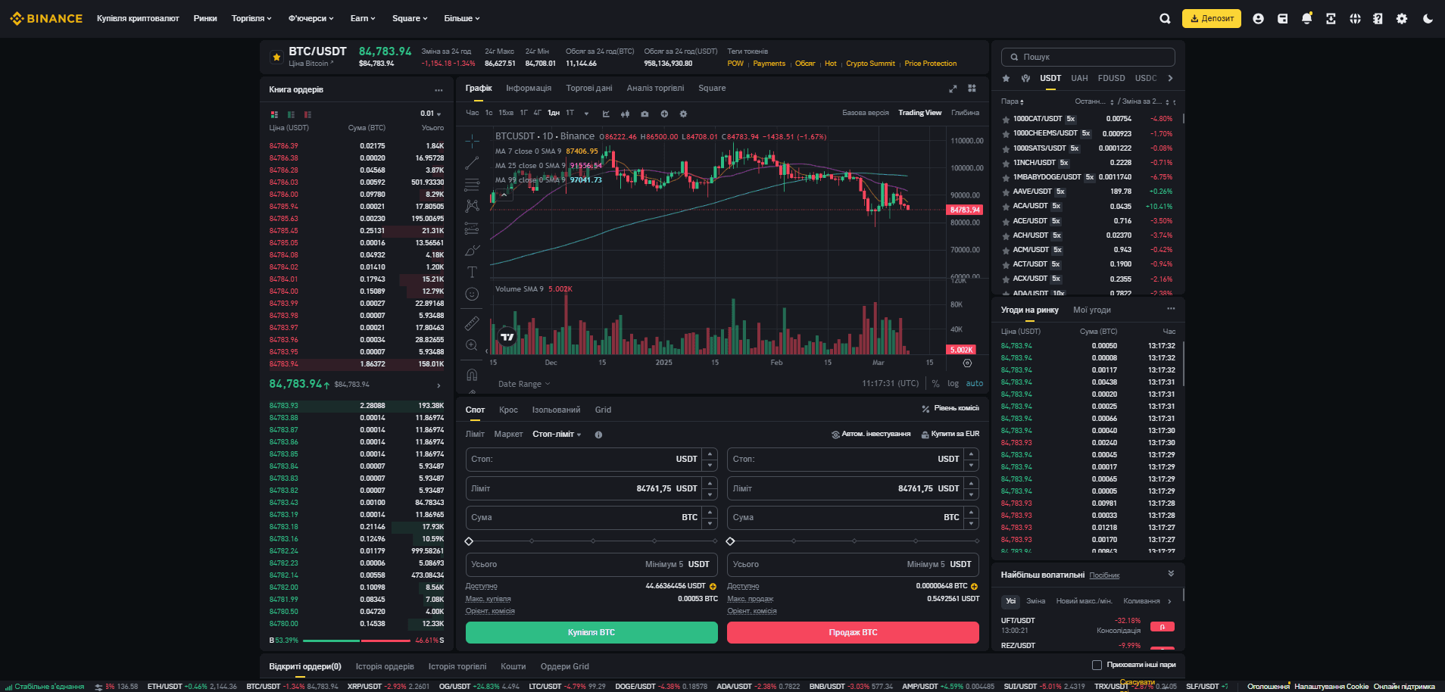Switch to Торгові дані tab
The height and width of the screenshot is (692, 1445).
[x=589, y=89]
